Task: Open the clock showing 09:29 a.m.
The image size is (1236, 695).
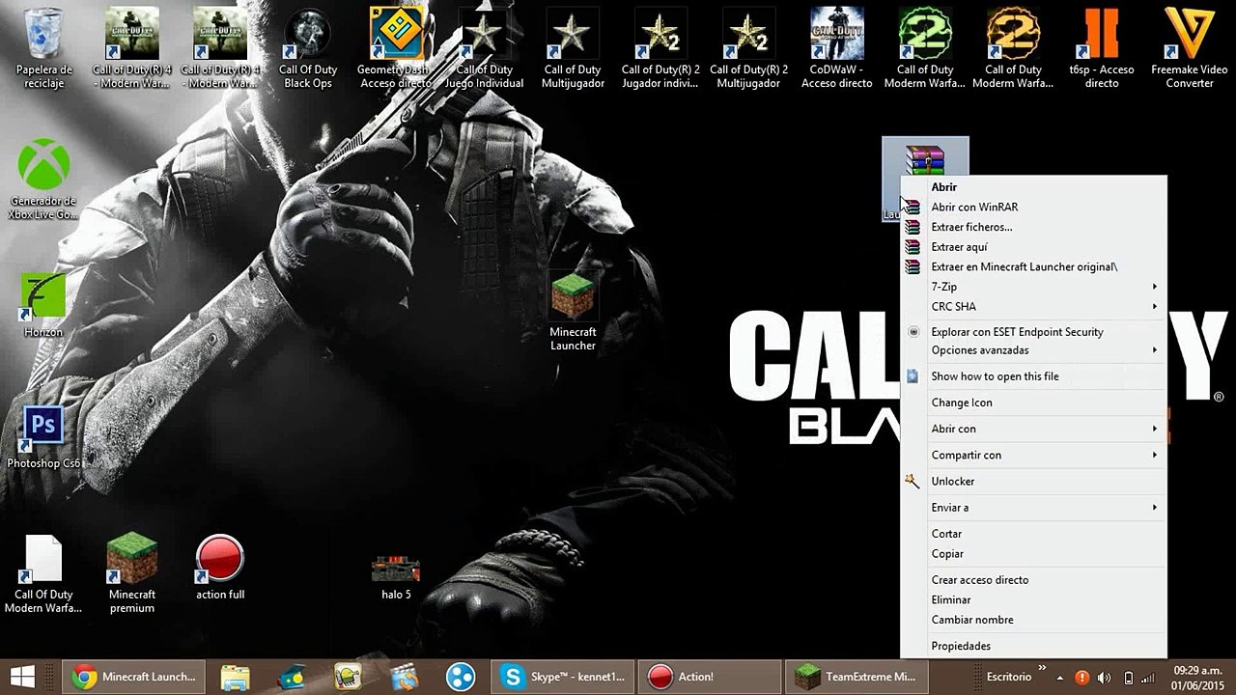Action: pyautogui.click(x=1195, y=677)
